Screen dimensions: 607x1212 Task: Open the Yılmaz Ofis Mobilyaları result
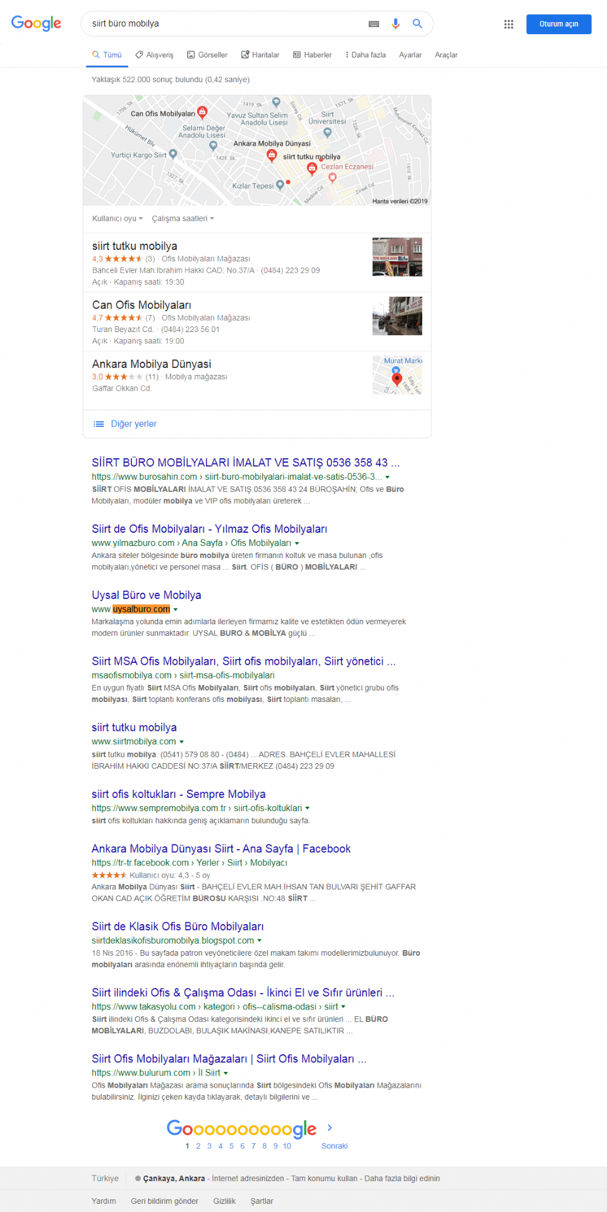click(209, 529)
